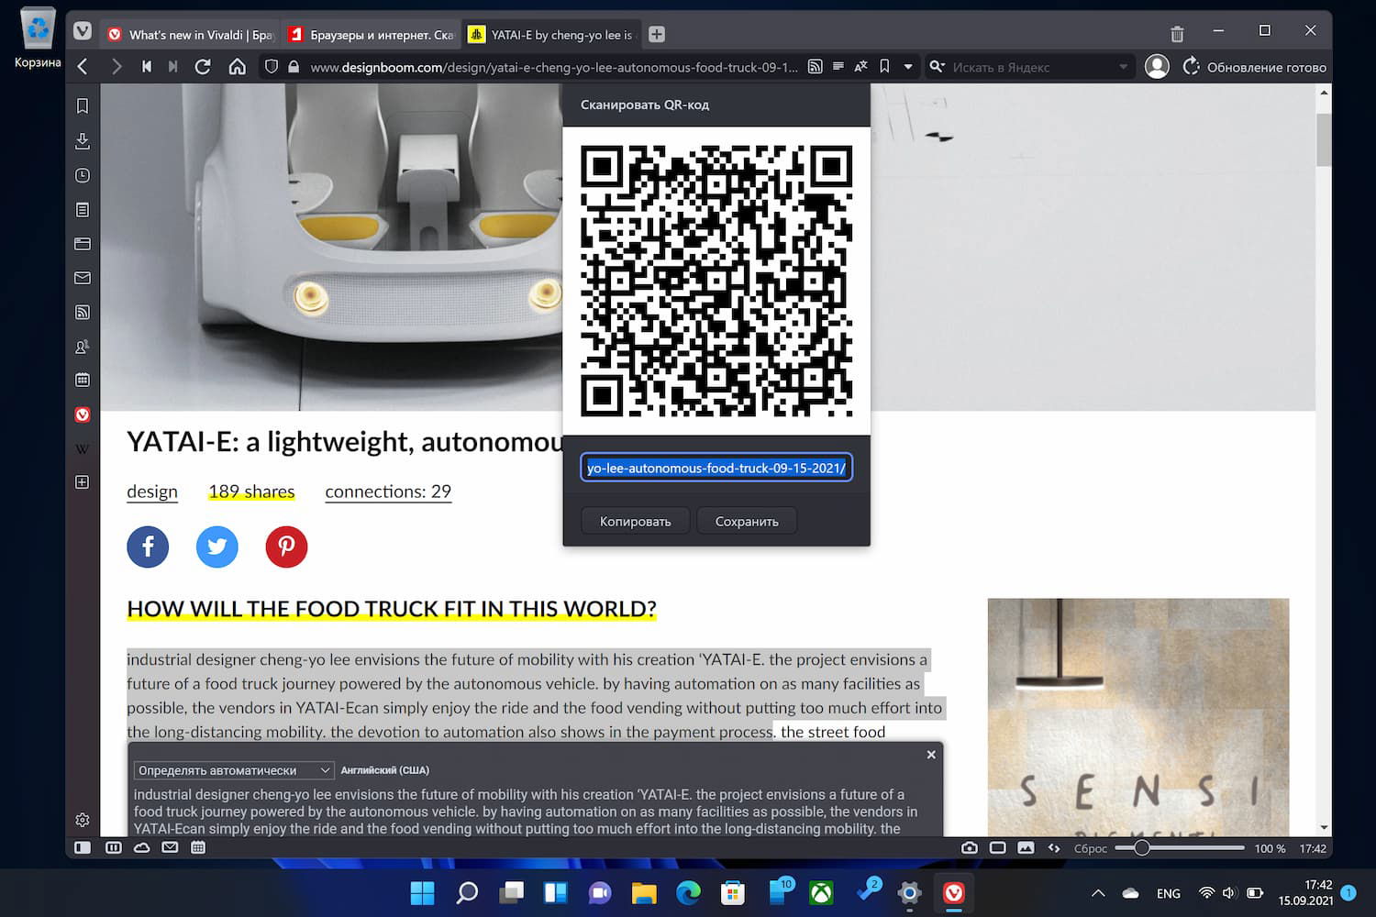Switch to the 'What's new in Vivaldi' tab

191,34
